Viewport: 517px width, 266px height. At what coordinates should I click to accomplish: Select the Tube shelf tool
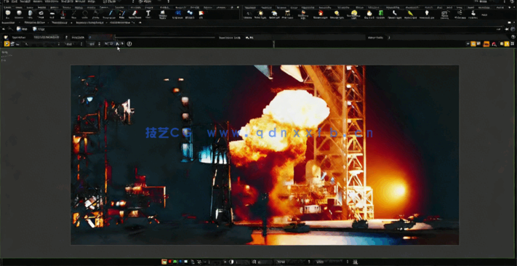click(30, 14)
